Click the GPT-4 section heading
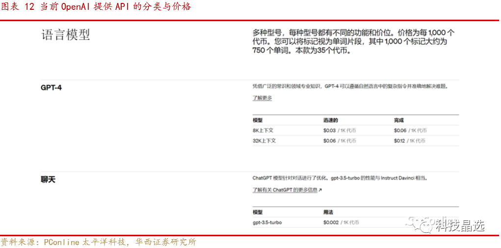Screen dimensions: 501x248 (51, 87)
